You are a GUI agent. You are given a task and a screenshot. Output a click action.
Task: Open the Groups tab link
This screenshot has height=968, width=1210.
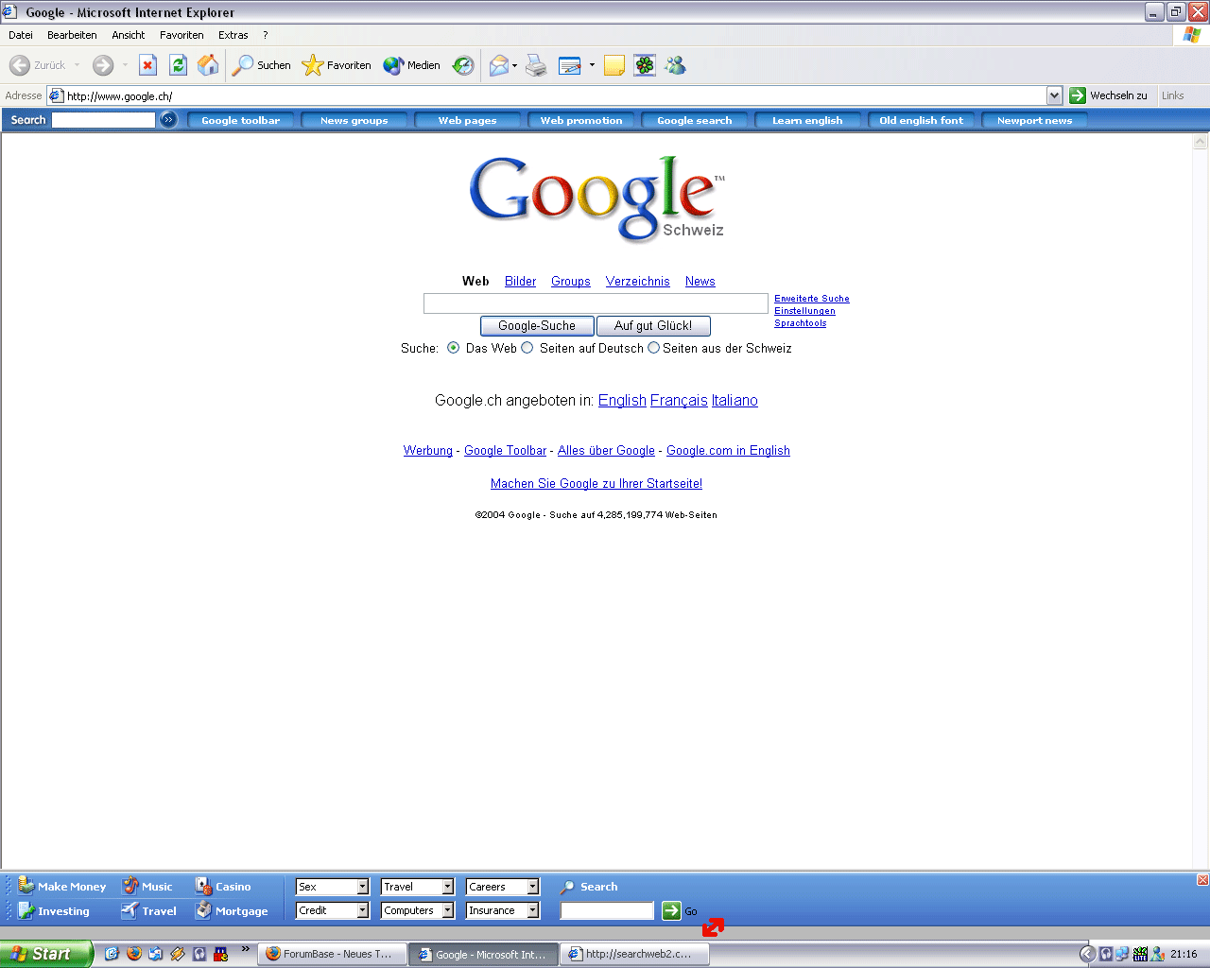tap(571, 281)
